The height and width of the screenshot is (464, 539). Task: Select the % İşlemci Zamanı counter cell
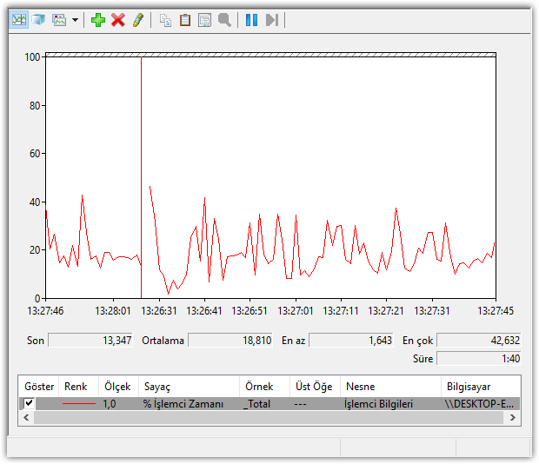183,404
